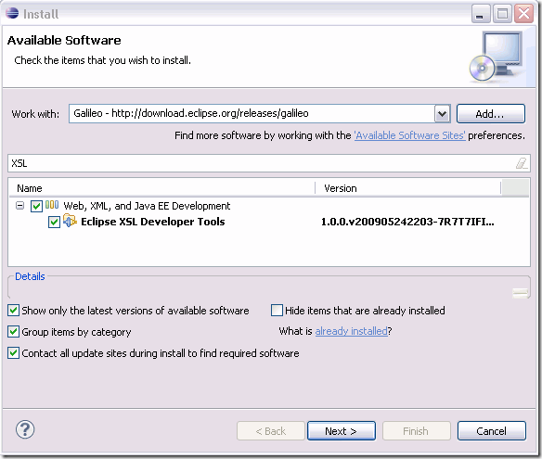Click the Eclipse logo icon in title bar
This screenshot has height=459, width=542.
pyautogui.click(x=12, y=14)
